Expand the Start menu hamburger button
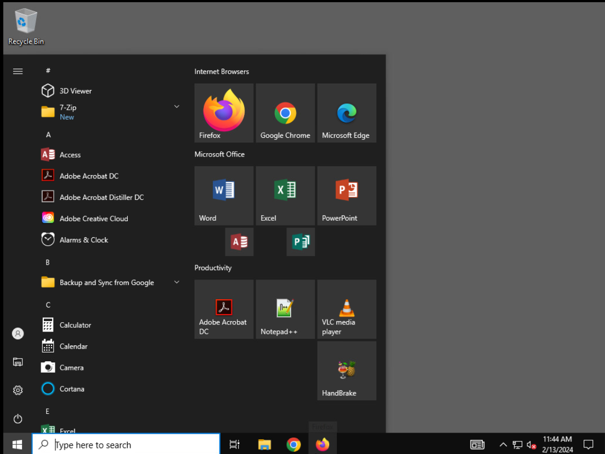The image size is (605, 454). (18, 71)
